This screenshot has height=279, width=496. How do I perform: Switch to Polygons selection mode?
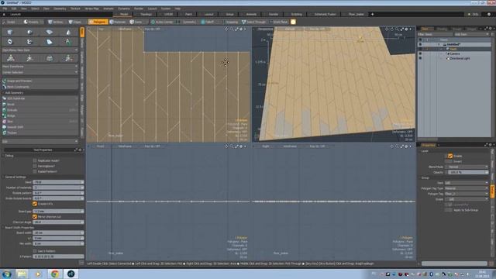[98, 22]
